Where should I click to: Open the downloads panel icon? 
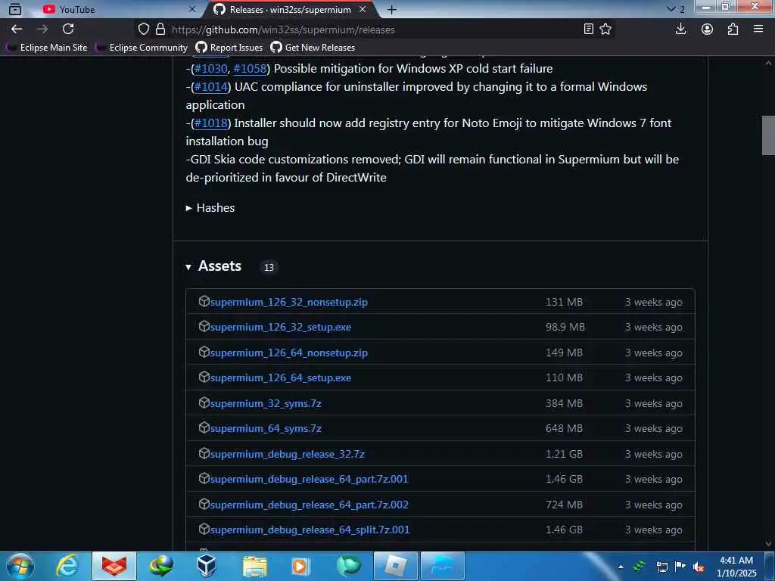680,30
